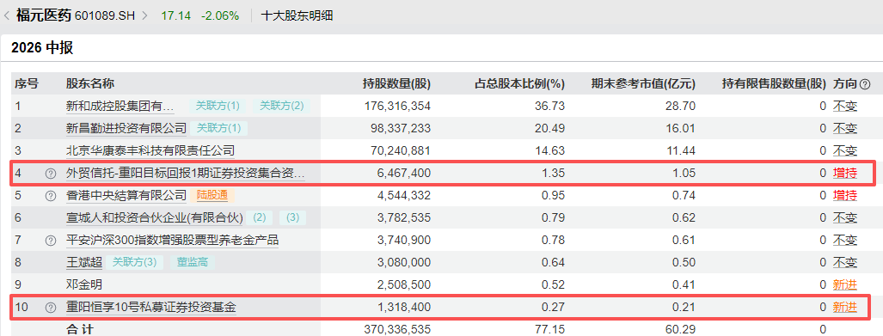Click the total market value 60.29
Image resolution: width=883 pixels, height=336 pixels.
[x=681, y=329]
